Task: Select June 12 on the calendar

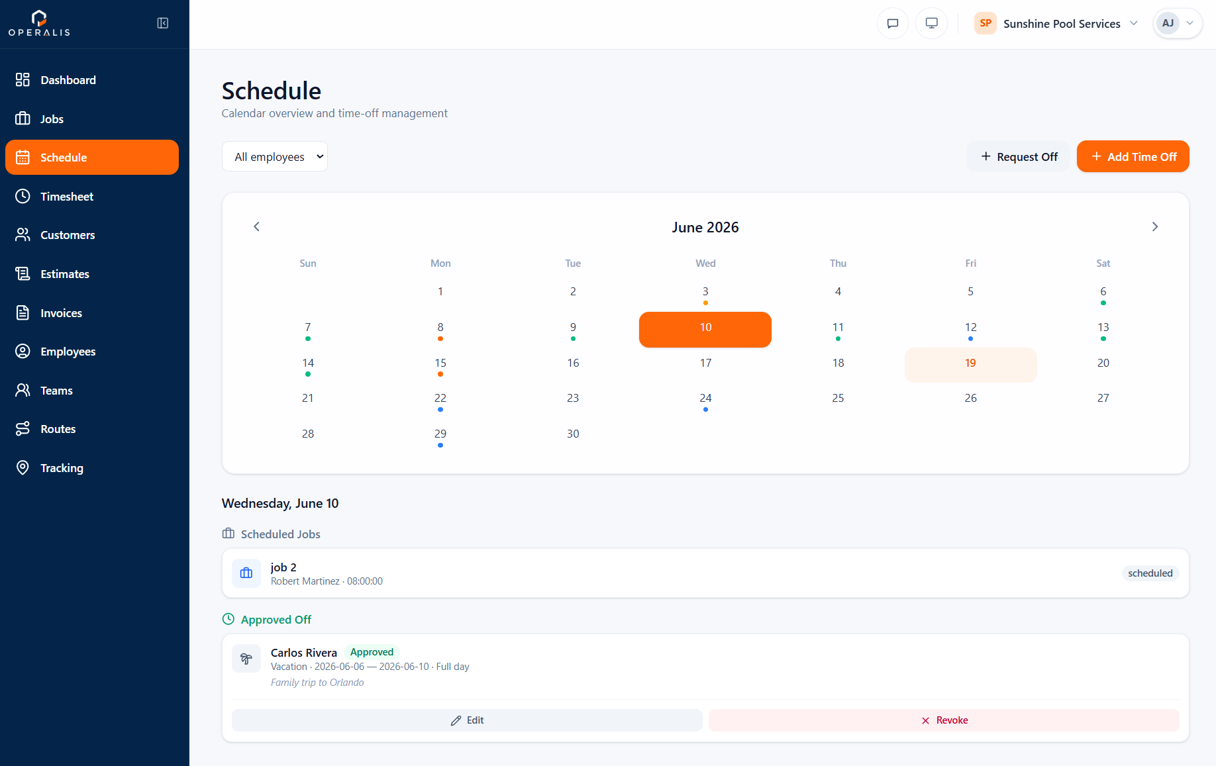Action: 970,330
